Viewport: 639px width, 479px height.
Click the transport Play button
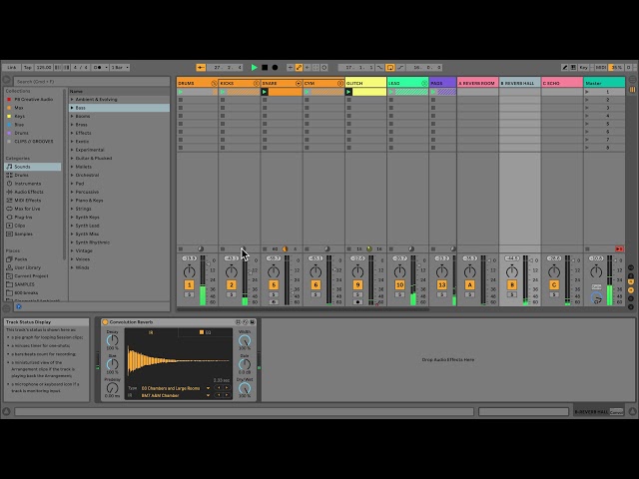click(255, 67)
